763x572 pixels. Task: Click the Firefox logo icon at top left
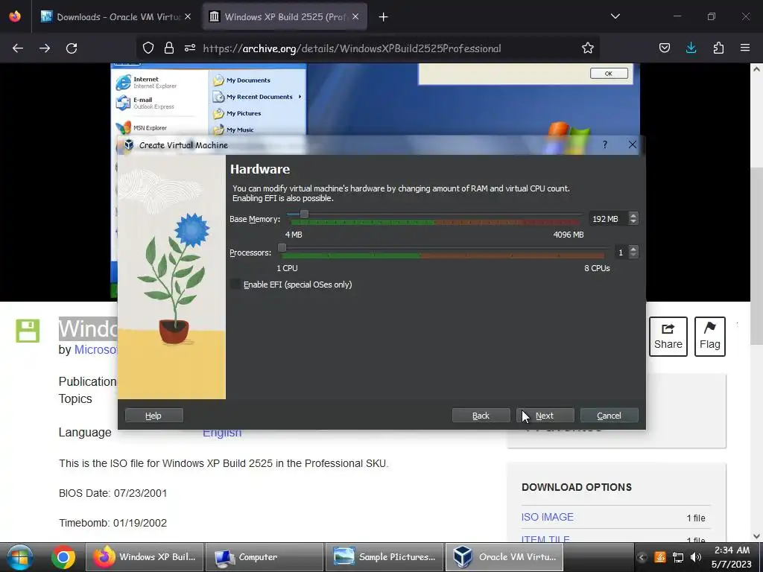click(x=15, y=16)
